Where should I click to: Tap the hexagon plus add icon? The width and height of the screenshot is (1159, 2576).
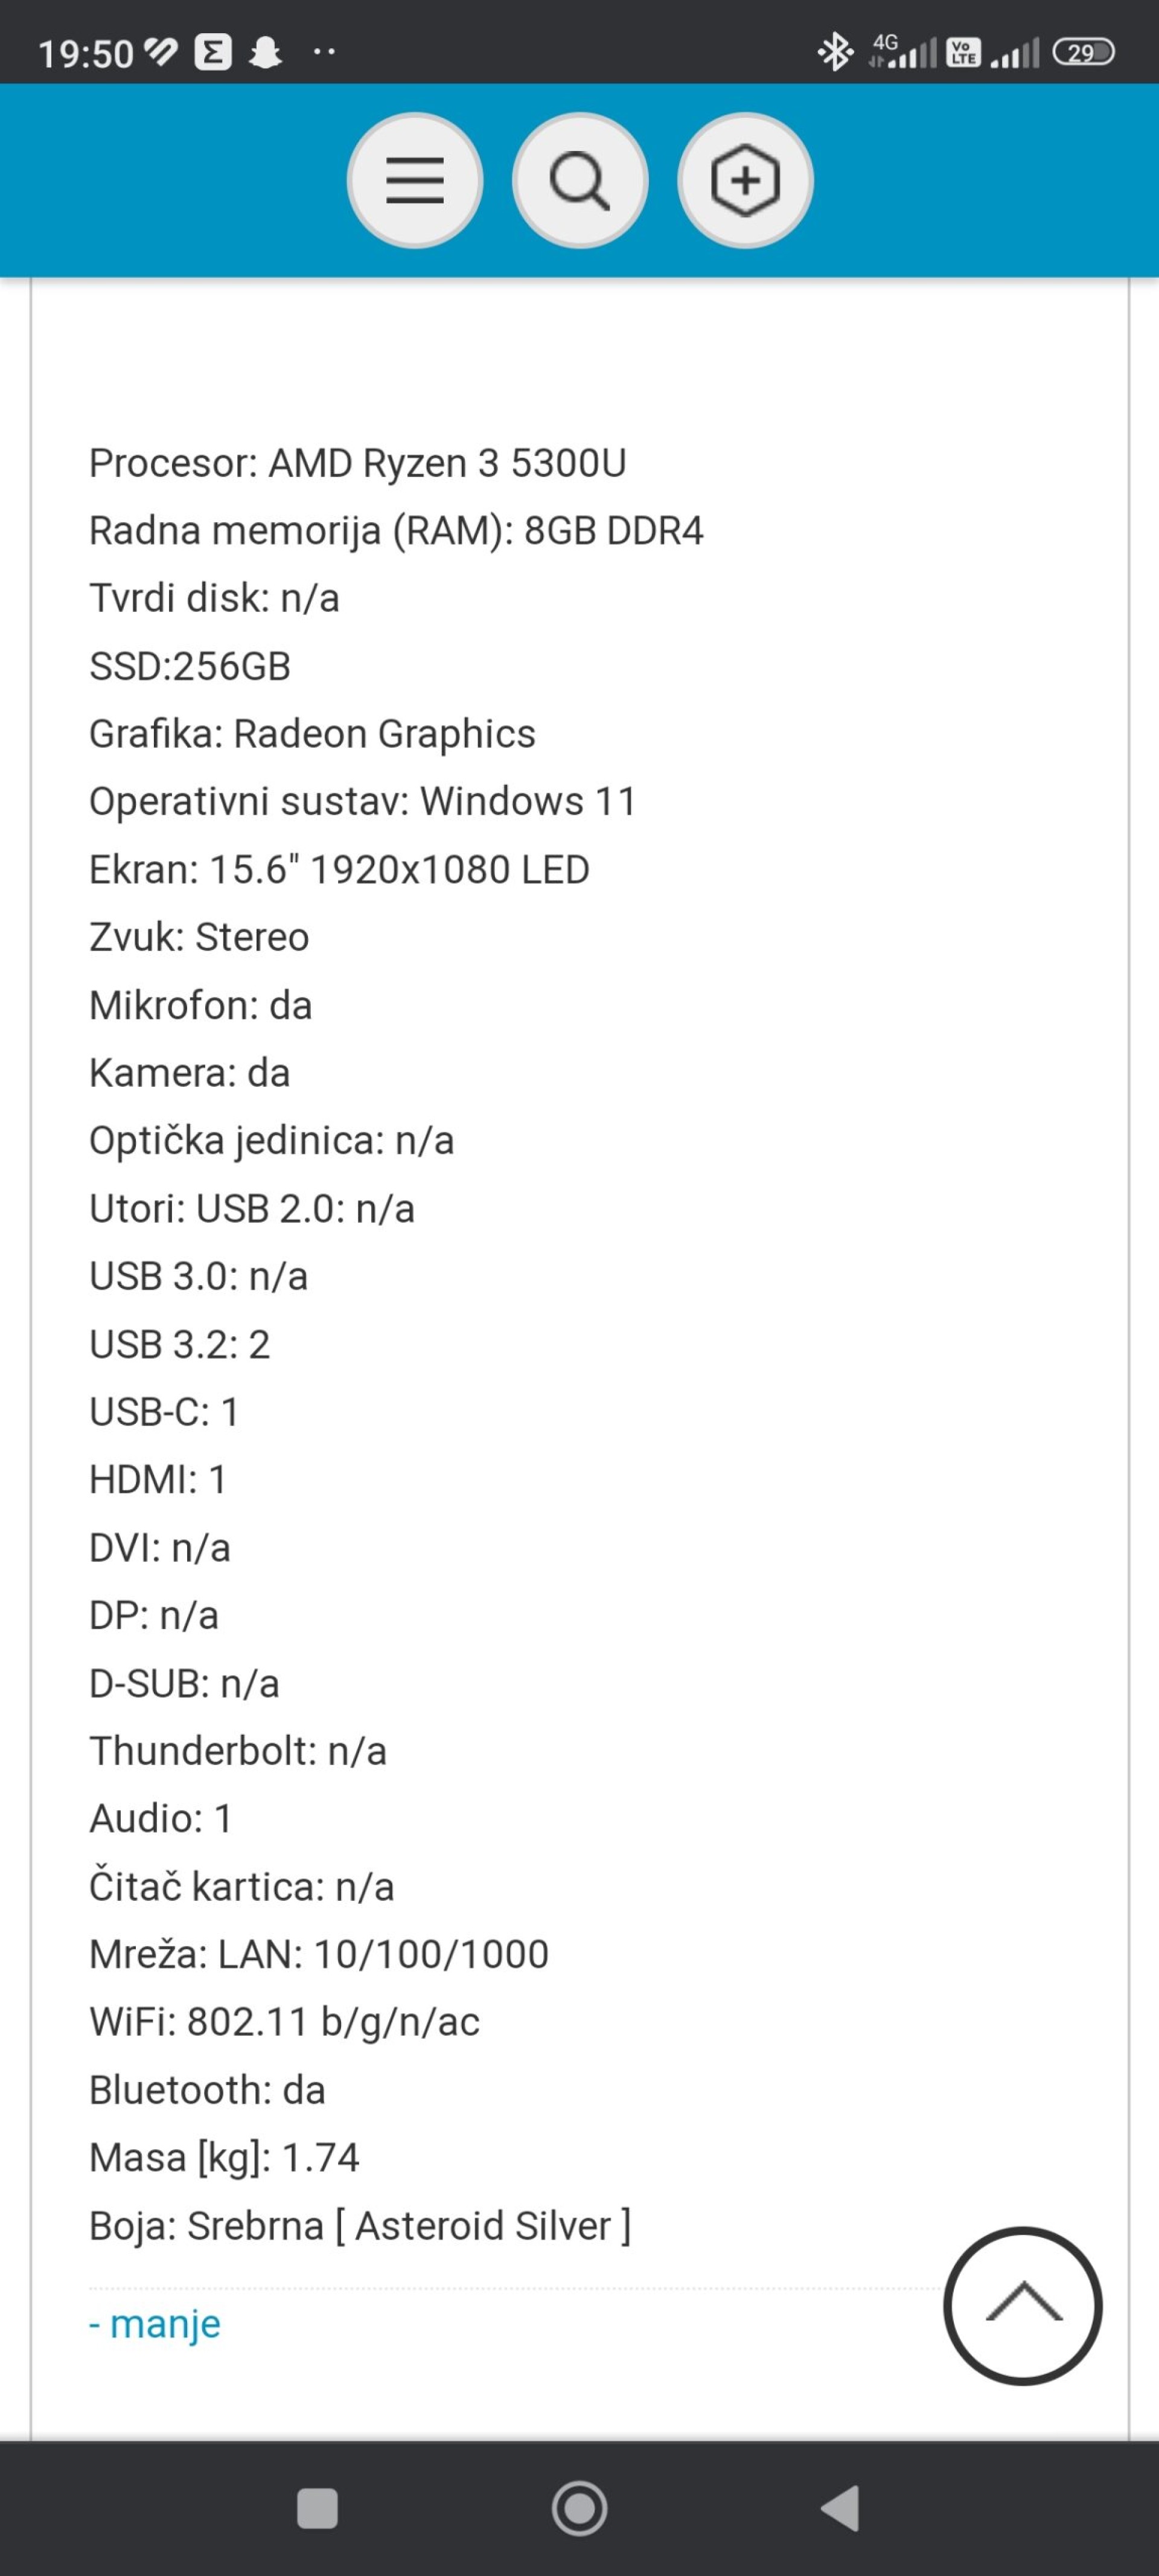coord(745,181)
